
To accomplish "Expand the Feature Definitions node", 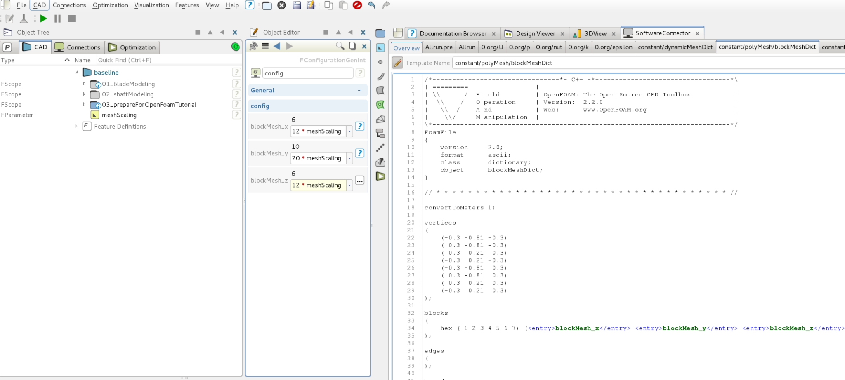I will (76, 126).
